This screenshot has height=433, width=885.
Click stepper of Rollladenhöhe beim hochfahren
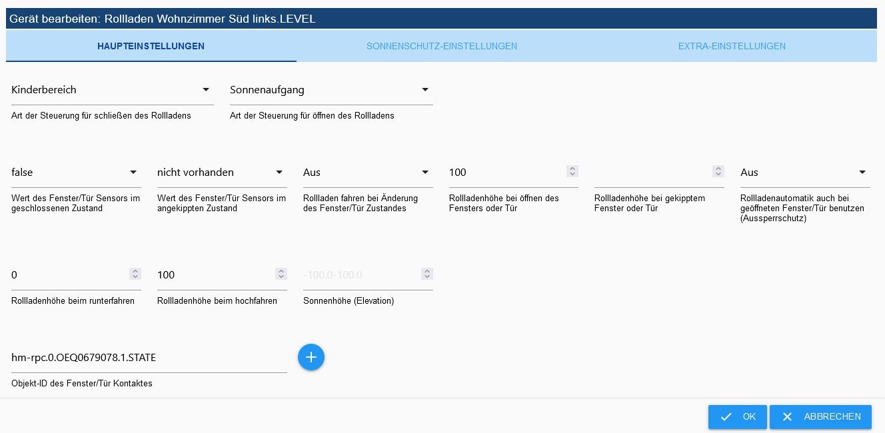281,274
